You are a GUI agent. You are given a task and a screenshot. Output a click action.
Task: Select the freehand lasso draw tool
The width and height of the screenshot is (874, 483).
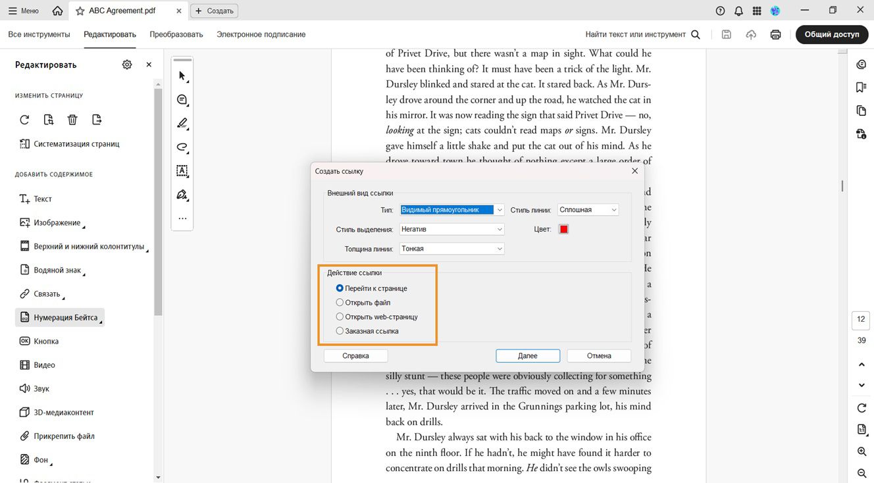(182, 147)
